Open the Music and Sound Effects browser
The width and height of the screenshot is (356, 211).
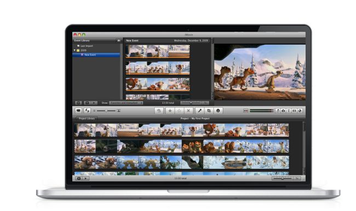click(278, 111)
